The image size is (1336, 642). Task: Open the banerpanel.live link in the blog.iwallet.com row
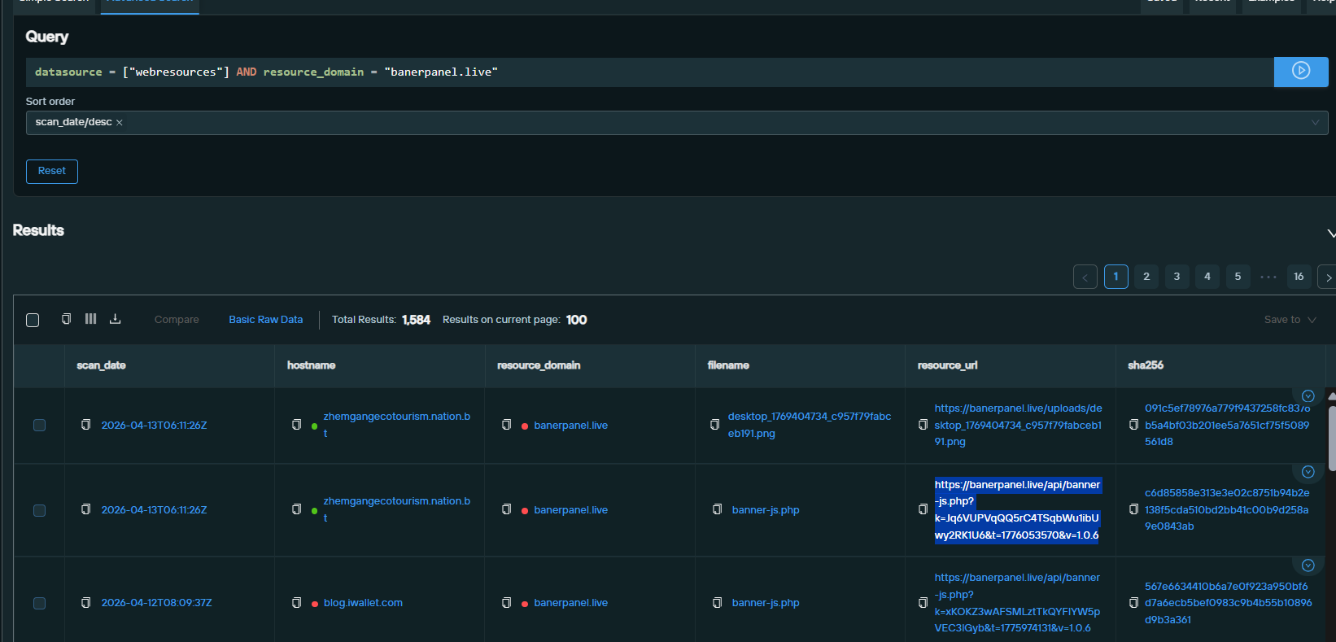571,603
